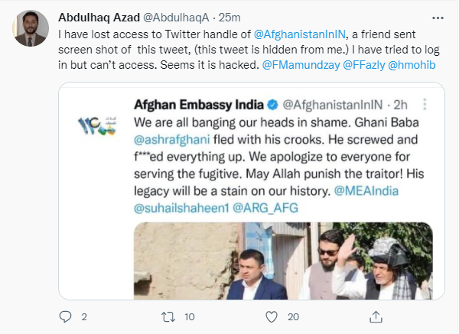Viewport: 459px width, 334px height.
Task: Click the Afghan Embassy India account name
Action: click(198, 104)
